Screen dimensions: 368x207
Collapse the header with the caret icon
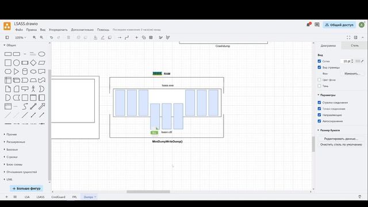pos(363,37)
